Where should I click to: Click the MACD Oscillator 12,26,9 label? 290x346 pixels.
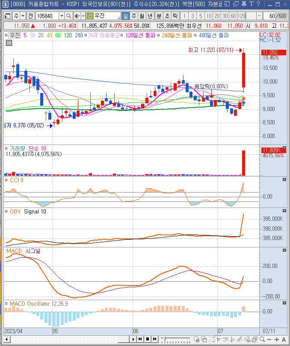point(39,304)
